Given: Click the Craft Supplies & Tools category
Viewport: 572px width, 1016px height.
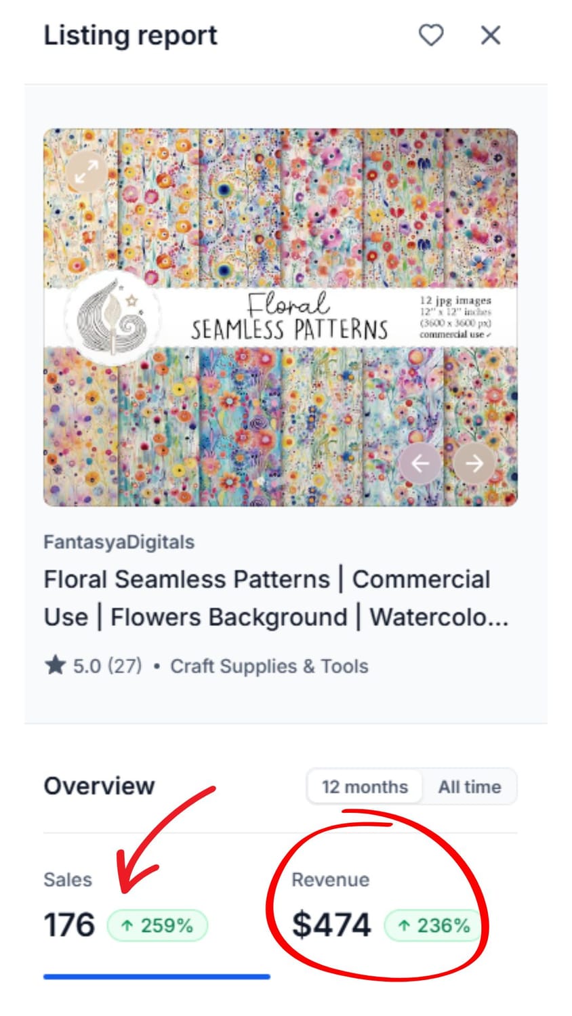Looking at the screenshot, I should (x=269, y=666).
